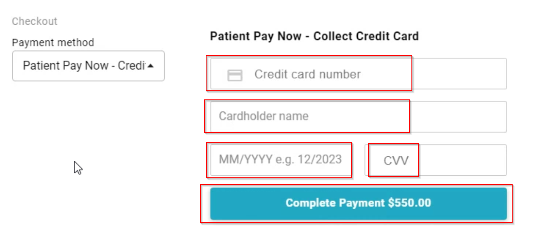The image size is (537, 226).
Task: Click the 'CVV' placeholder text
Action: tap(396, 160)
